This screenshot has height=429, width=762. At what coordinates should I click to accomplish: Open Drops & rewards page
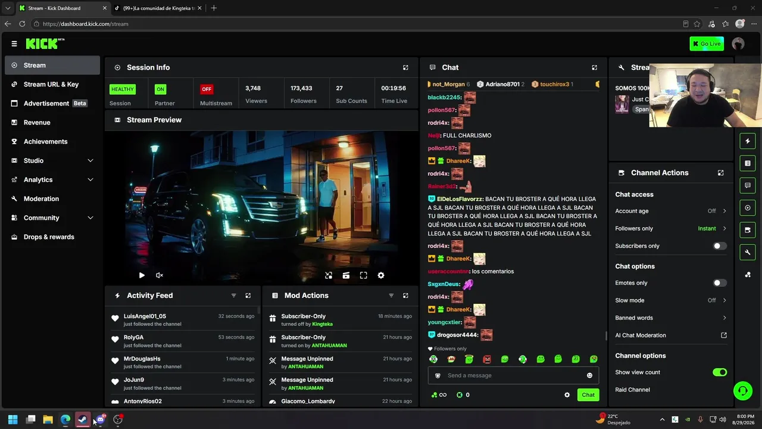(x=52, y=237)
